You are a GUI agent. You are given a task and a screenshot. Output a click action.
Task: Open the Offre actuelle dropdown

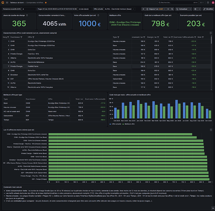(x=119, y=9)
